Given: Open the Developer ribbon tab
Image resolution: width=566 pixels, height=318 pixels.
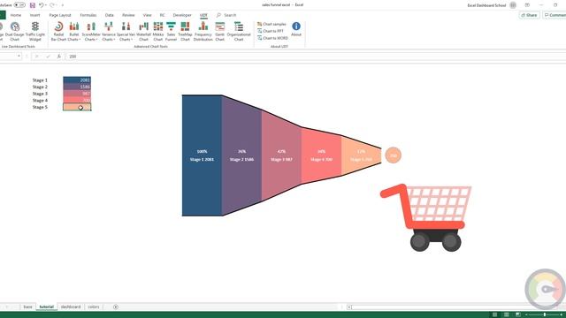Looking at the screenshot, I should click(182, 15).
